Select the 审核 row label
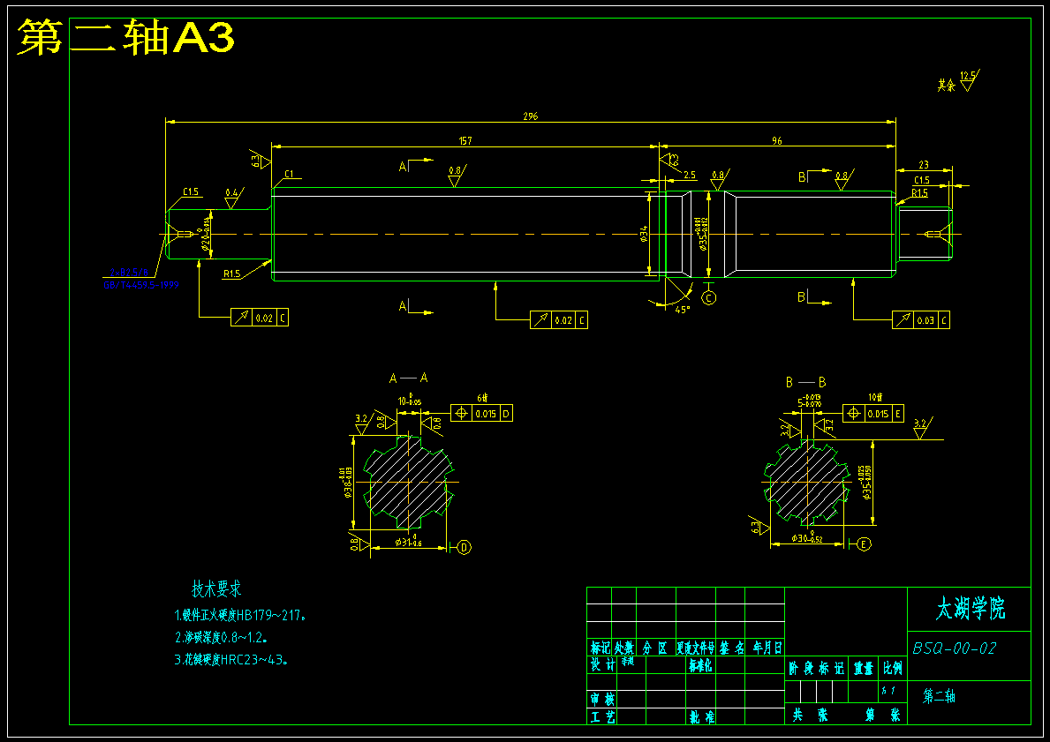 click(602, 699)
